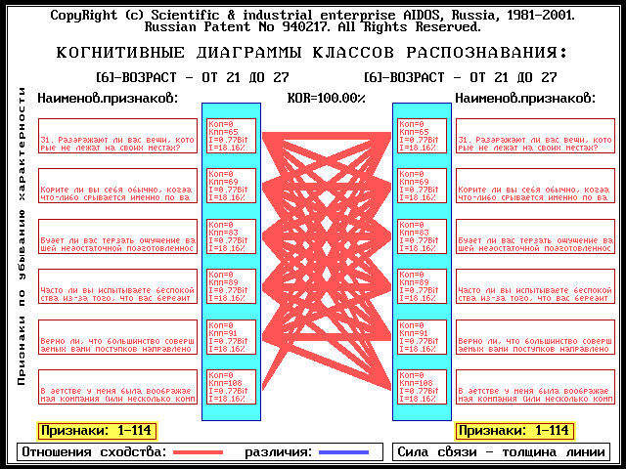
Task: Click the KOR=100.00% correlation value
Action: [x=326, y=98]
